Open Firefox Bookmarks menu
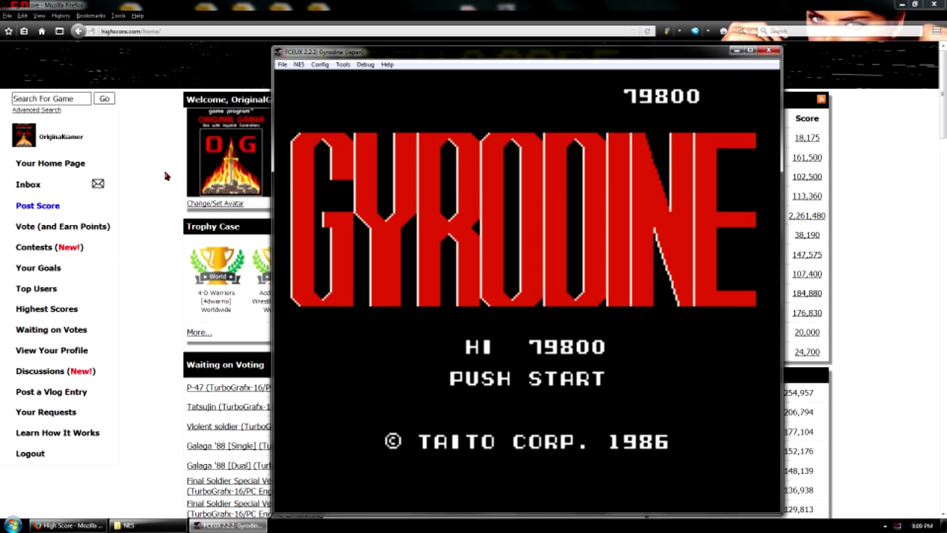The height and width of the screenshot is (533, 947). pyautogui.click(x=91, y=16)
